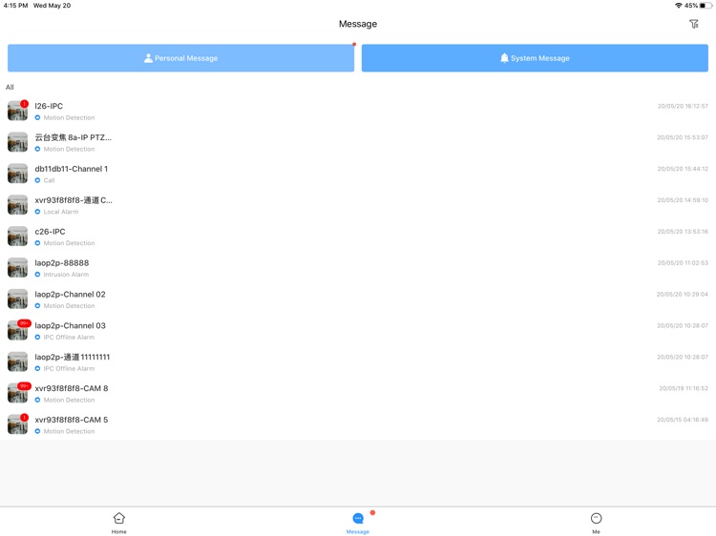Tap the battery indicator in status bar

click(705, 6)
